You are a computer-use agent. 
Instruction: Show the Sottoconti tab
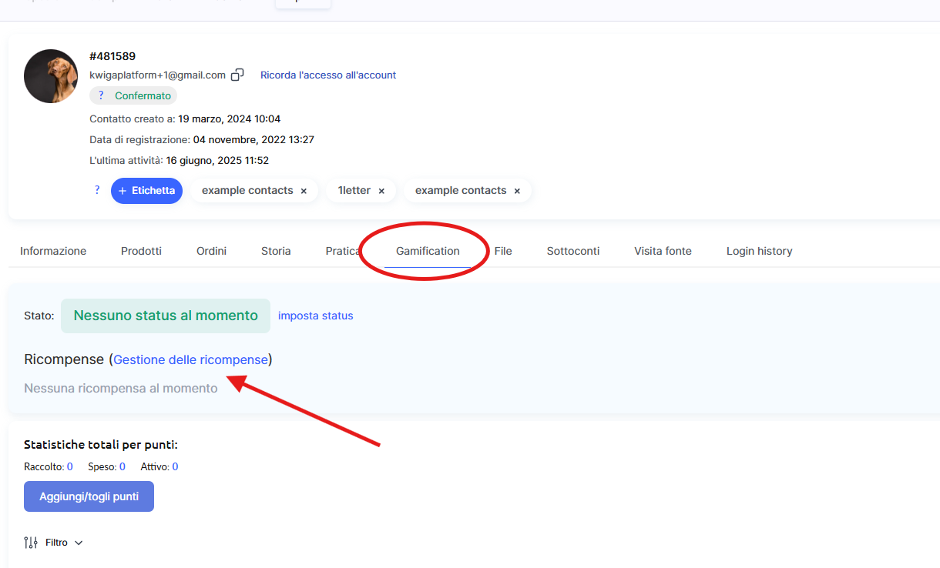pyautogui.click(x=572, y=251)
